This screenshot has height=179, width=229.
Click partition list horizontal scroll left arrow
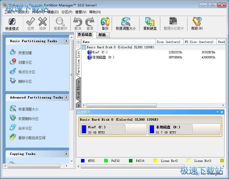(x=84, y=105)
